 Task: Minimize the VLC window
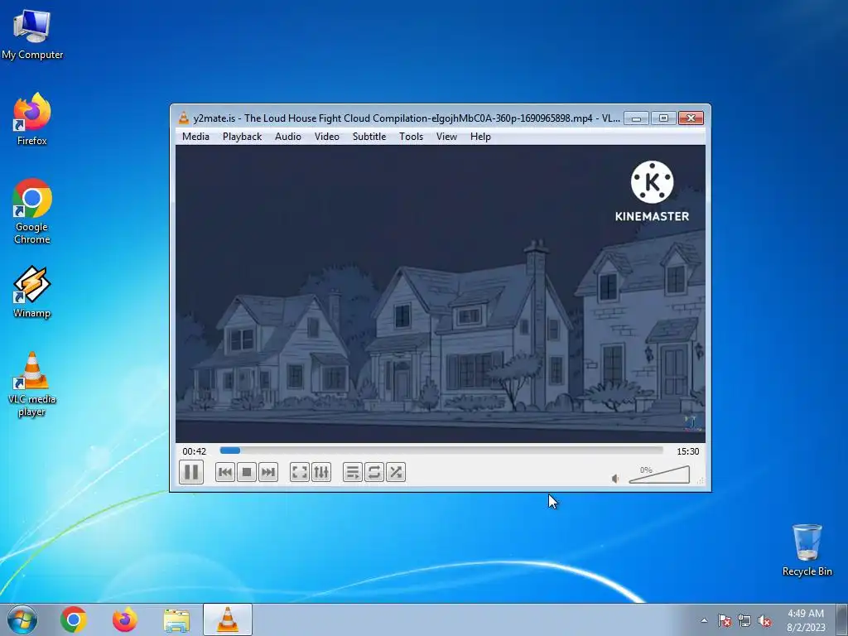(637, 118)
